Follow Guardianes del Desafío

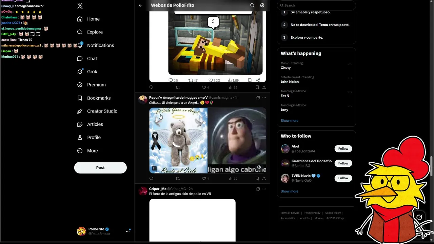343,163
